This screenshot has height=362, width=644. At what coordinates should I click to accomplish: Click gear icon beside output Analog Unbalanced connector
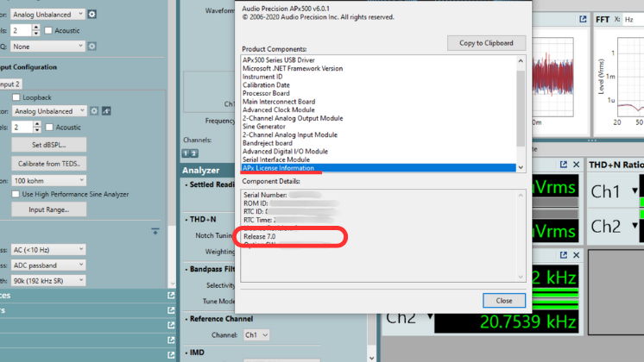click(x=92, y=15)
